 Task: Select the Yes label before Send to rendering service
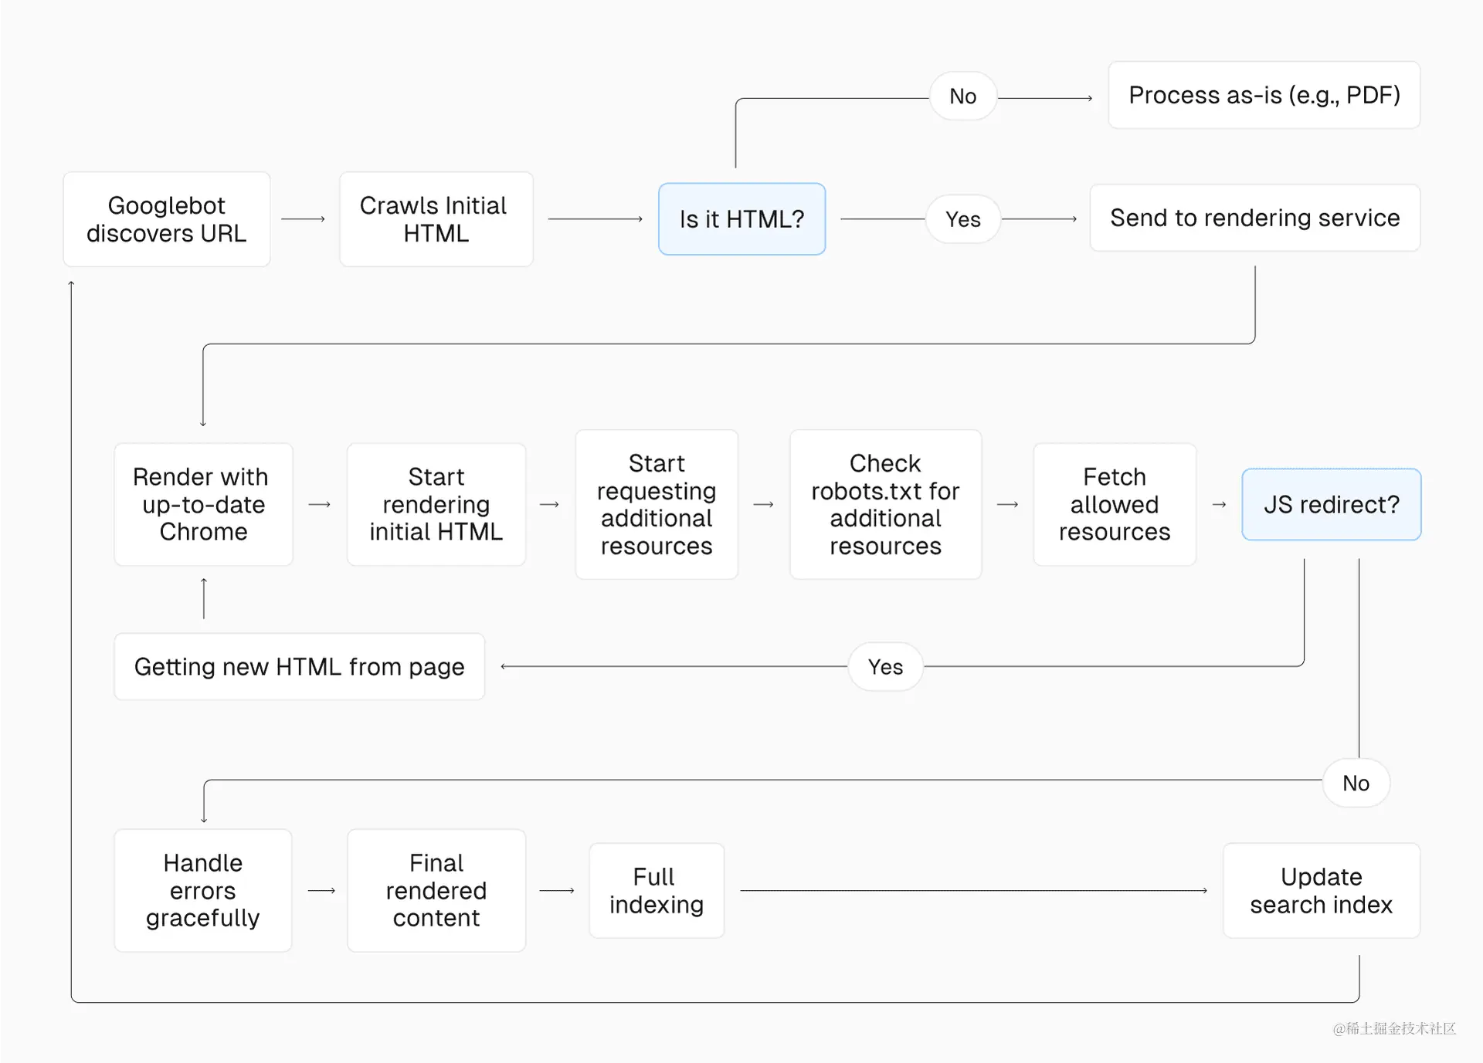click(x=962, y=219)
